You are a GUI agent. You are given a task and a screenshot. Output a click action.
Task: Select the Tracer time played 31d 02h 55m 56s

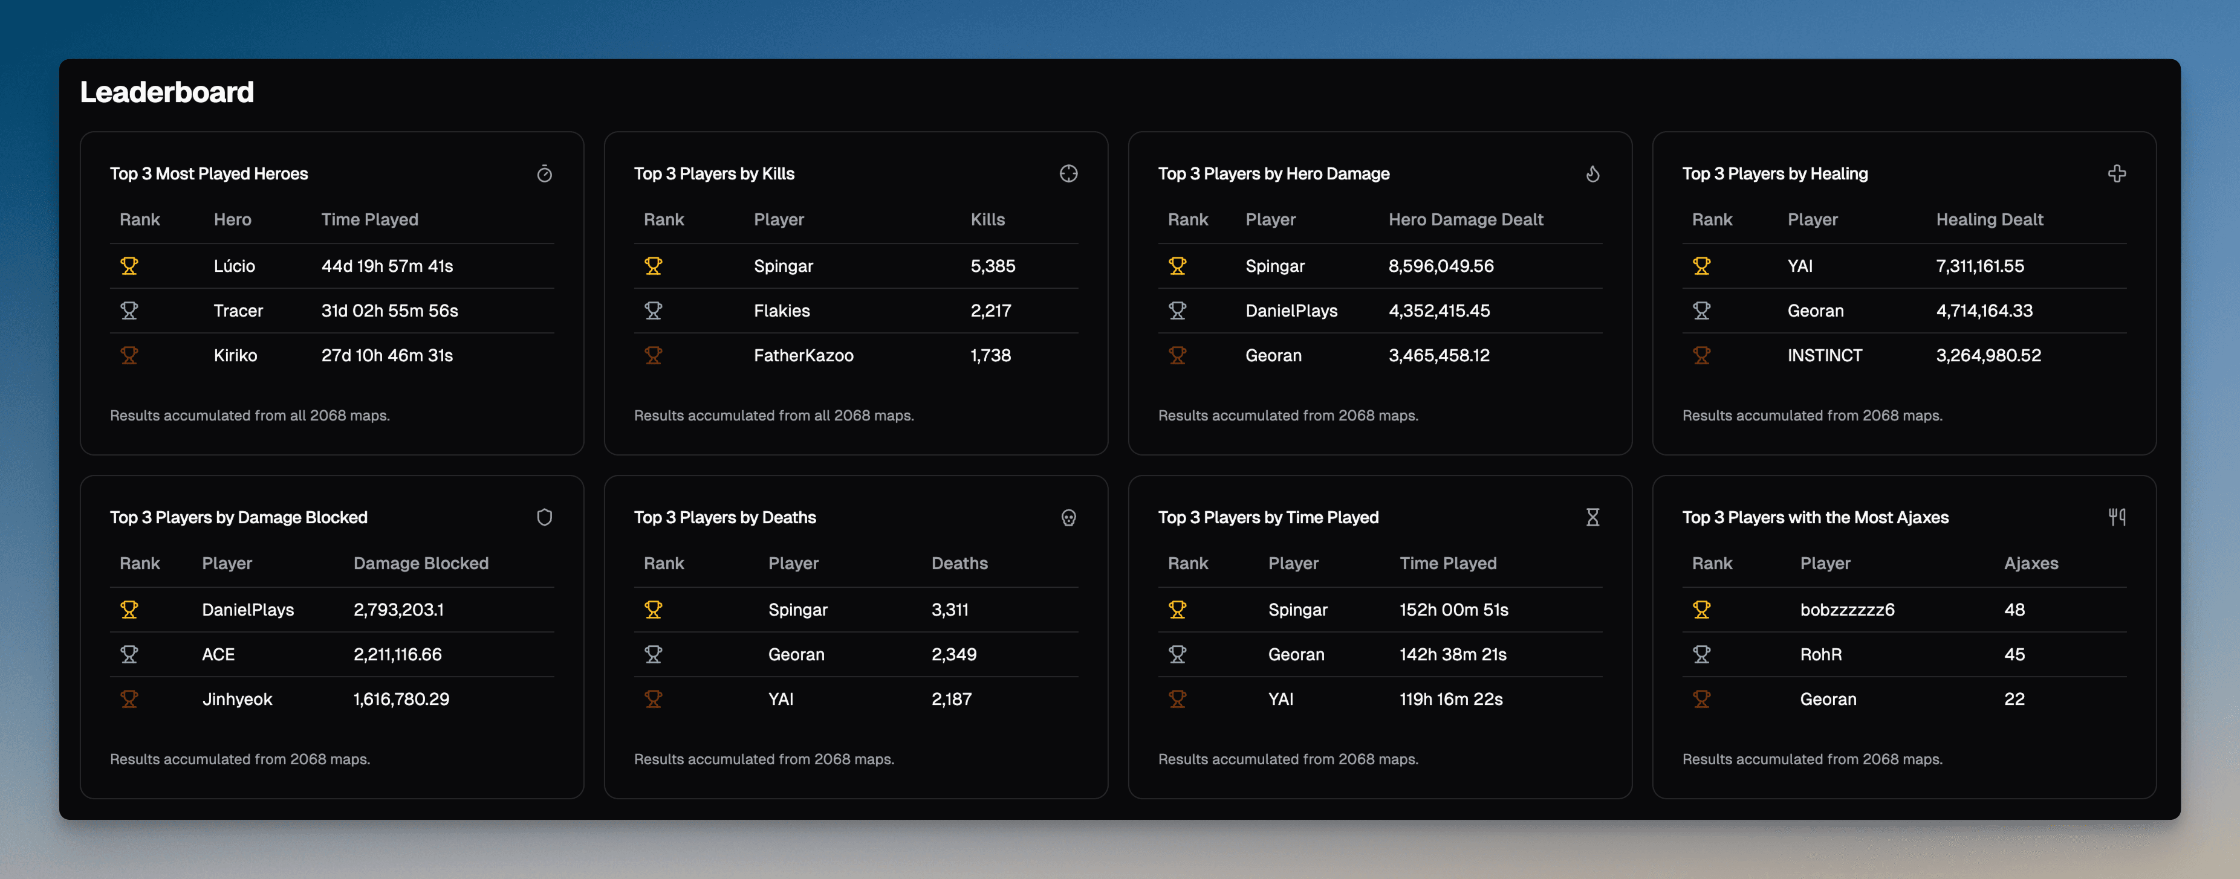(389, 311)
